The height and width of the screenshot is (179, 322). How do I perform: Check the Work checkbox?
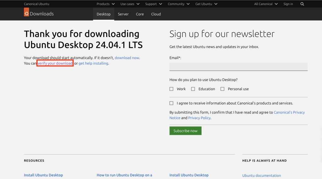tap(171, 89)
